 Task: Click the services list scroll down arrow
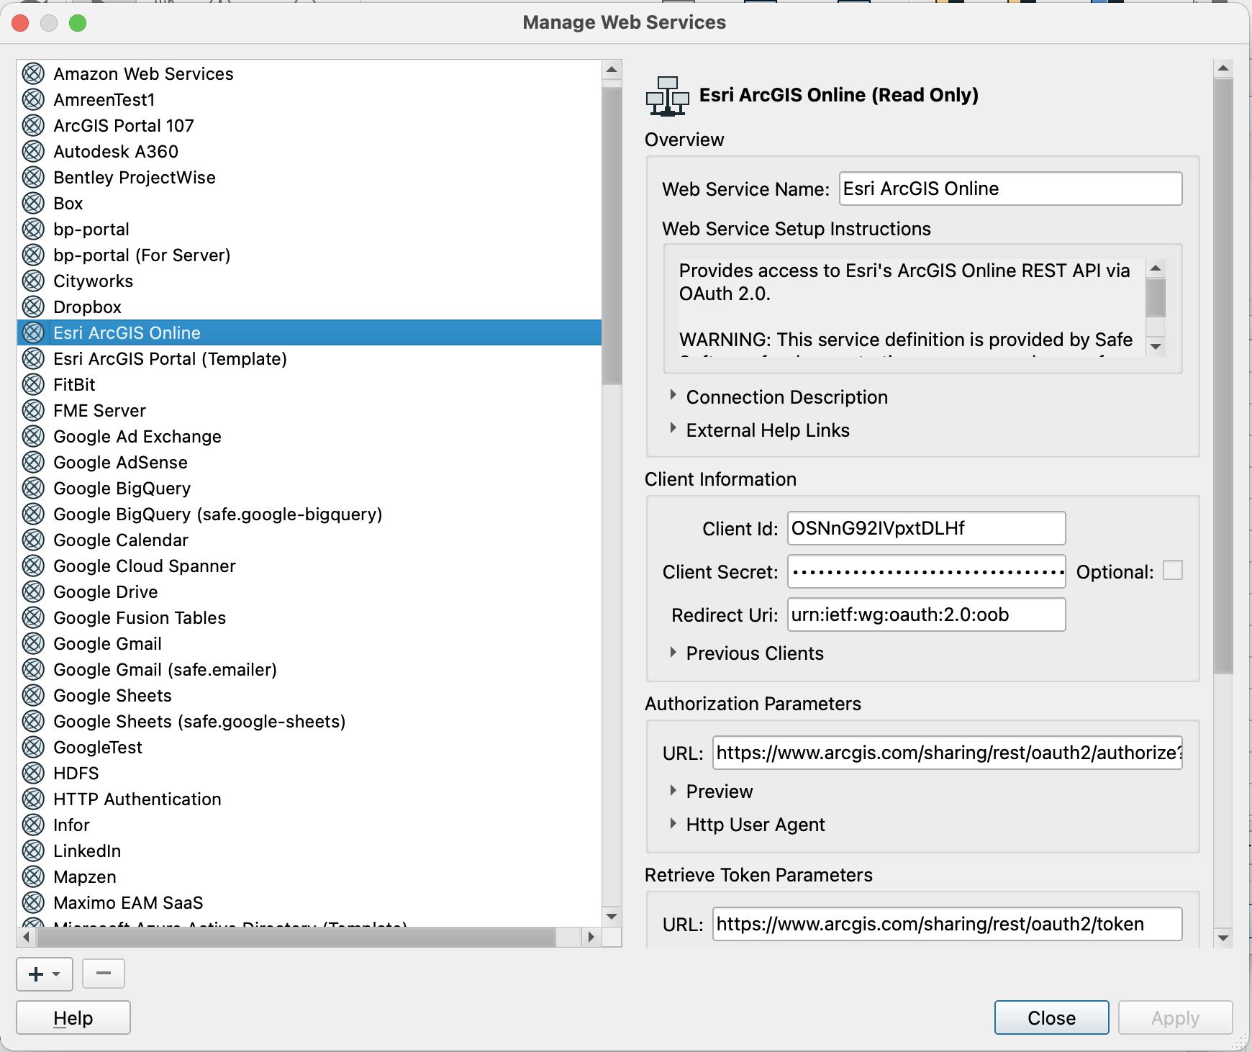pyautogui.click(x=612, y=917)
